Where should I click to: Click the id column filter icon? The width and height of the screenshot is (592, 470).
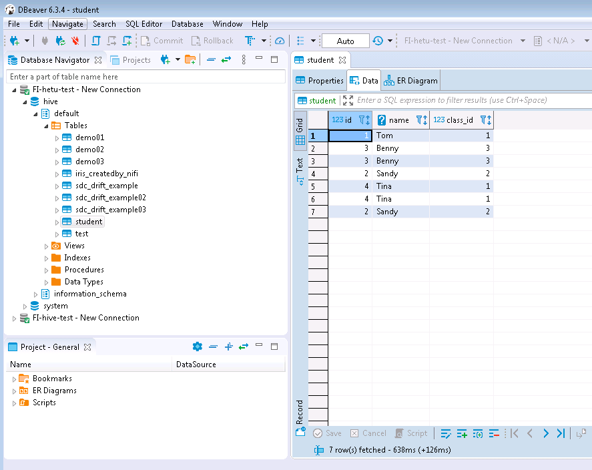tap(363, 120)
